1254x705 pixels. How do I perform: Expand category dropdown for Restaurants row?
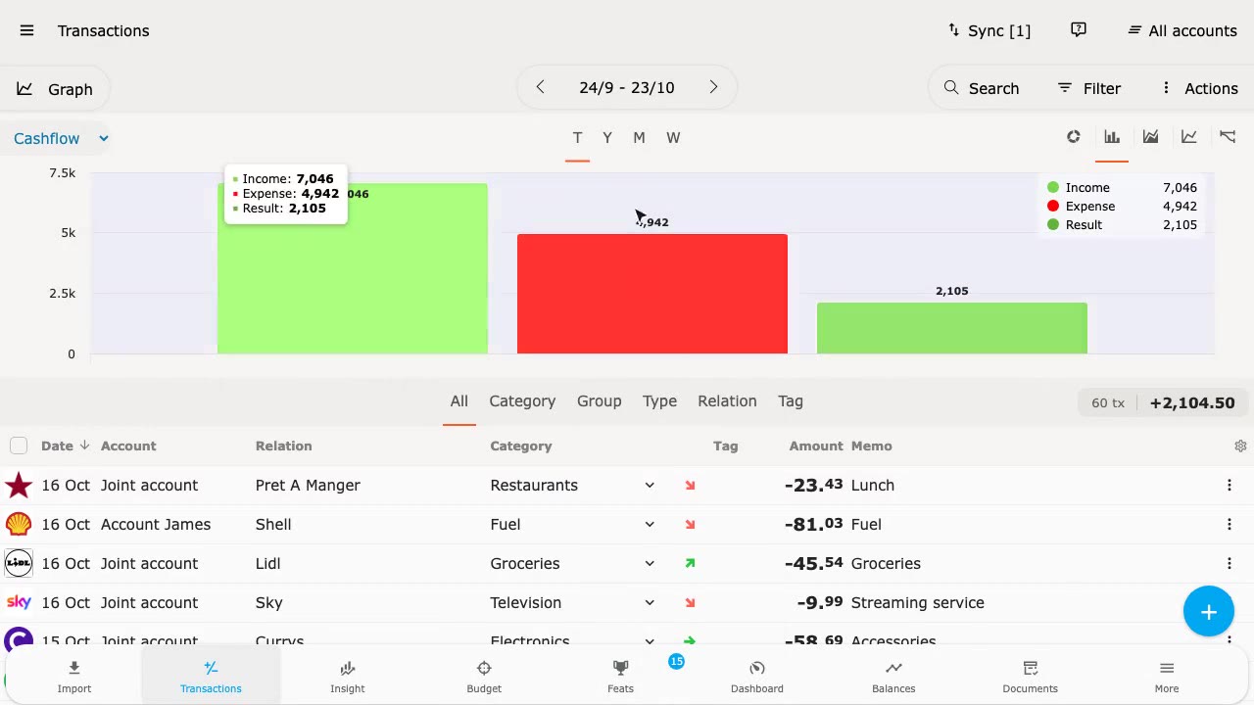[650, 485]
